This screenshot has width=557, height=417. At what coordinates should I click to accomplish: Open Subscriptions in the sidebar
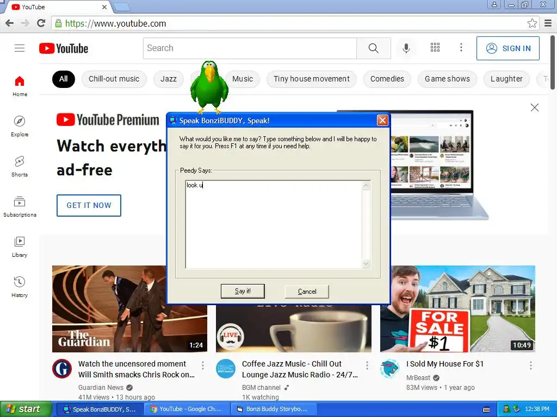pyautogui.click(x=20, y=206)
